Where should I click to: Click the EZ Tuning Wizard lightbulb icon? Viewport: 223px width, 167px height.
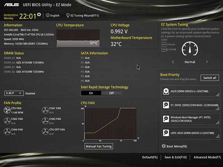pos(68,15)
